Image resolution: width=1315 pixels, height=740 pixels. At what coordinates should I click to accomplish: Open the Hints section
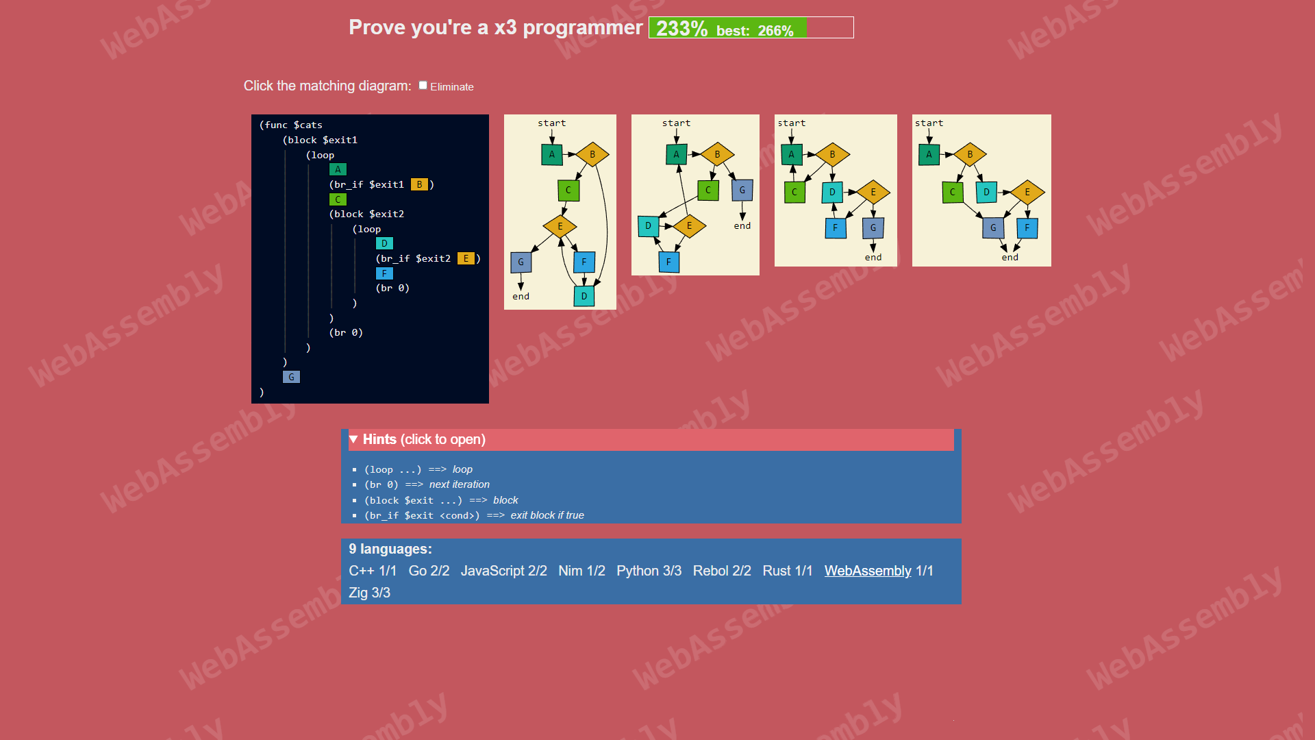click(417, 439)
